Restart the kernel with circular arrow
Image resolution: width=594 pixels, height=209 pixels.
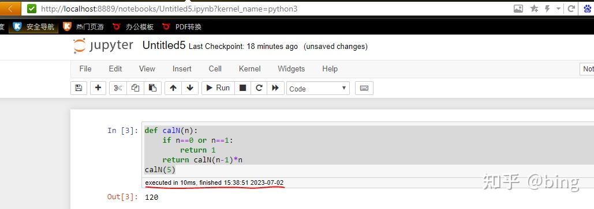tap(259, 88)
